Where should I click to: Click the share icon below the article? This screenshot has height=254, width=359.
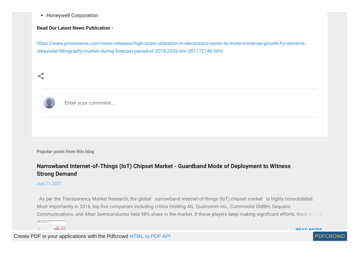tap(41, 76)
